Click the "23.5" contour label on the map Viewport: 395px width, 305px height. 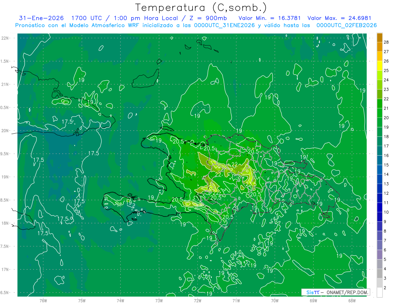(x=251, y=184)
